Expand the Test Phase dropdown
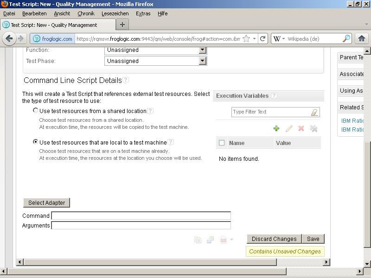Screen dimensions: 371x278 pyautogui.click(x=202, y=61)
